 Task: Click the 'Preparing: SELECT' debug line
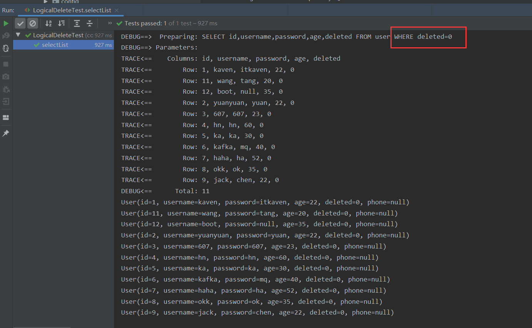coord(287,37)
